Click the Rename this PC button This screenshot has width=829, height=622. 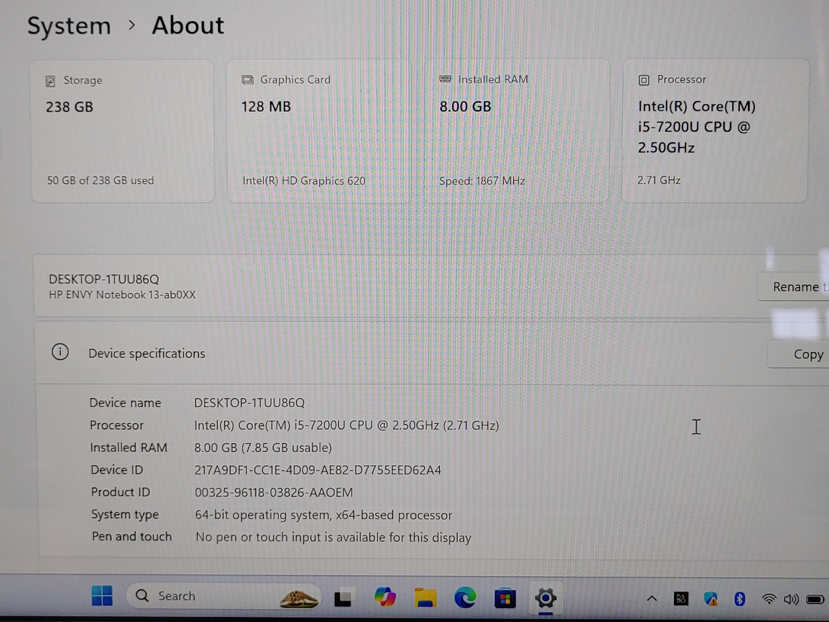[796, 286]
